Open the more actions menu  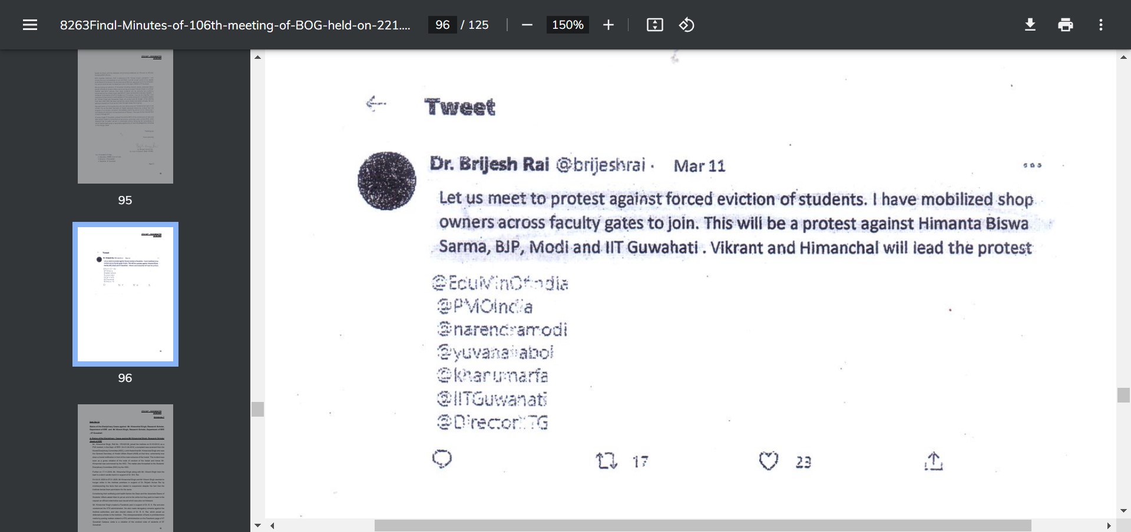(x=1101, y=25)
